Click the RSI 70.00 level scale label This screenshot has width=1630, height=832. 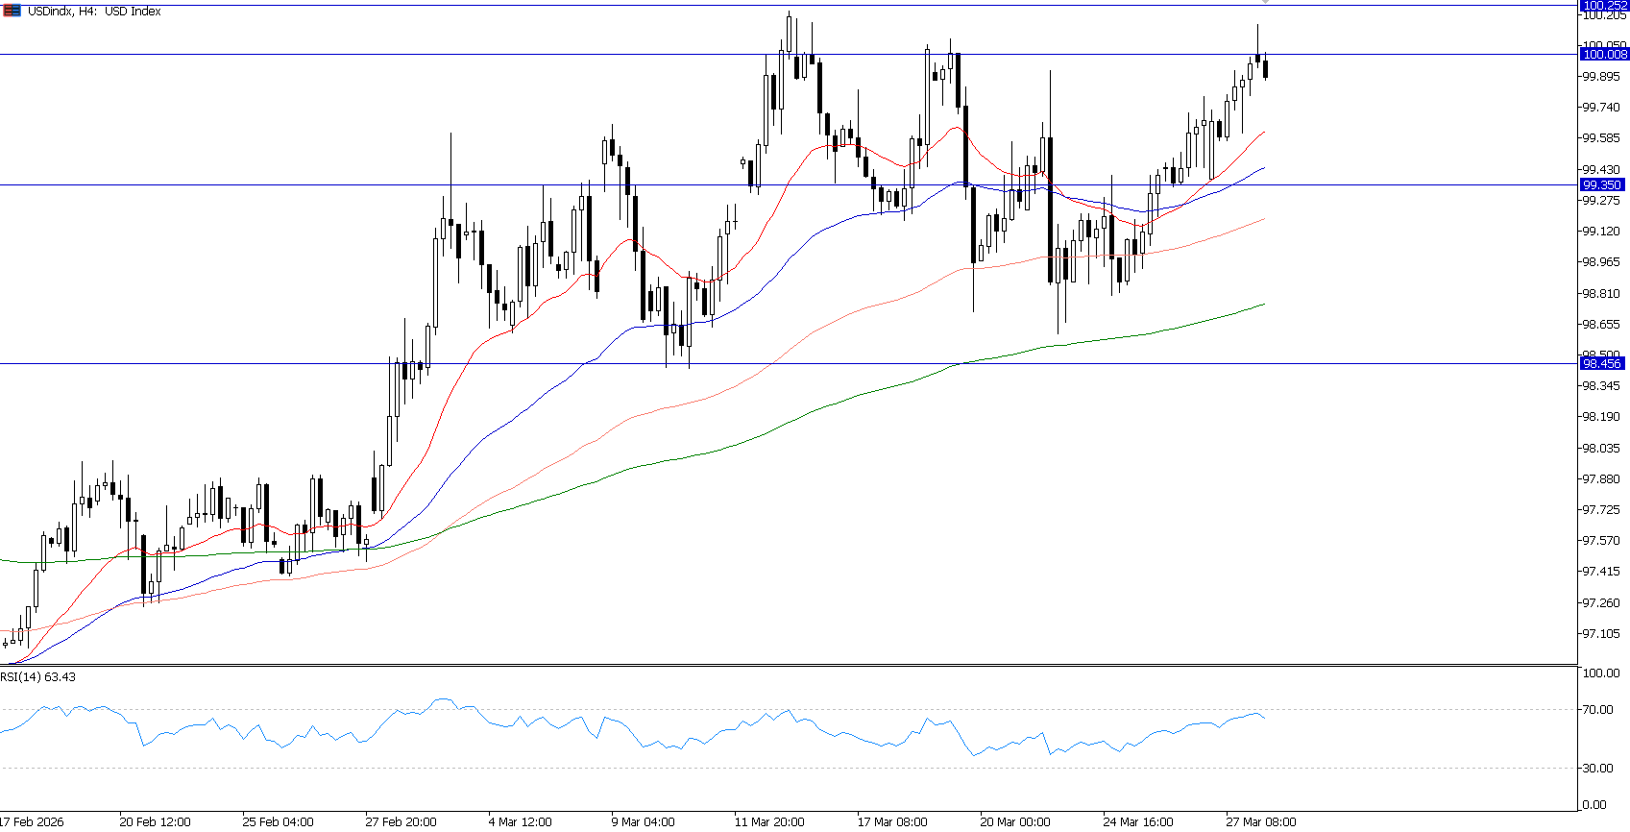1597,710
